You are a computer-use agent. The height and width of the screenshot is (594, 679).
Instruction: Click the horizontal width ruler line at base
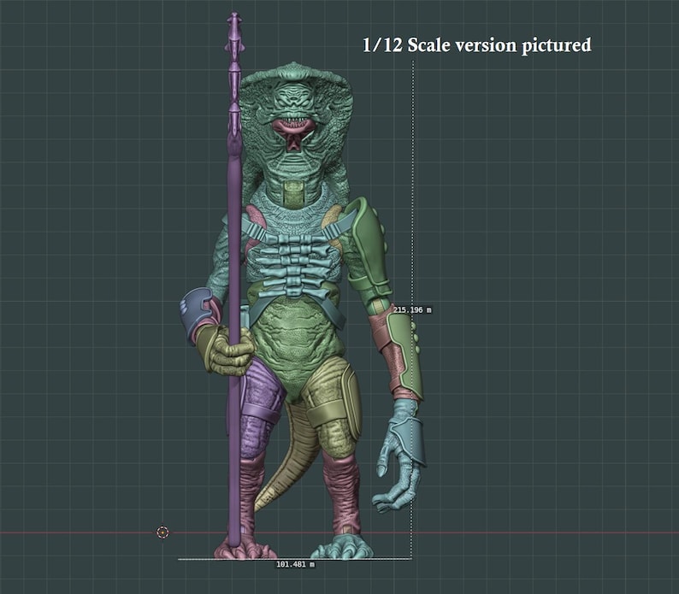294,559
